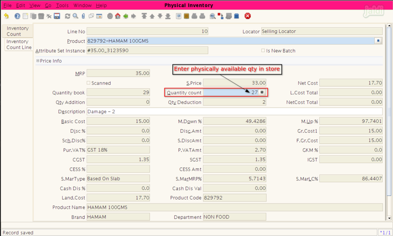This screenshot has width=393, height=236.
Task: Click the Line No field
Action: (x=147, y=31)
